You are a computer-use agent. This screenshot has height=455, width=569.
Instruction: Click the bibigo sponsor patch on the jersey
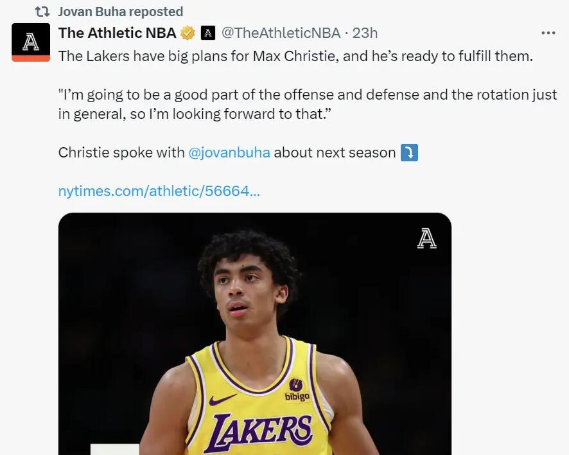[297, 389]
